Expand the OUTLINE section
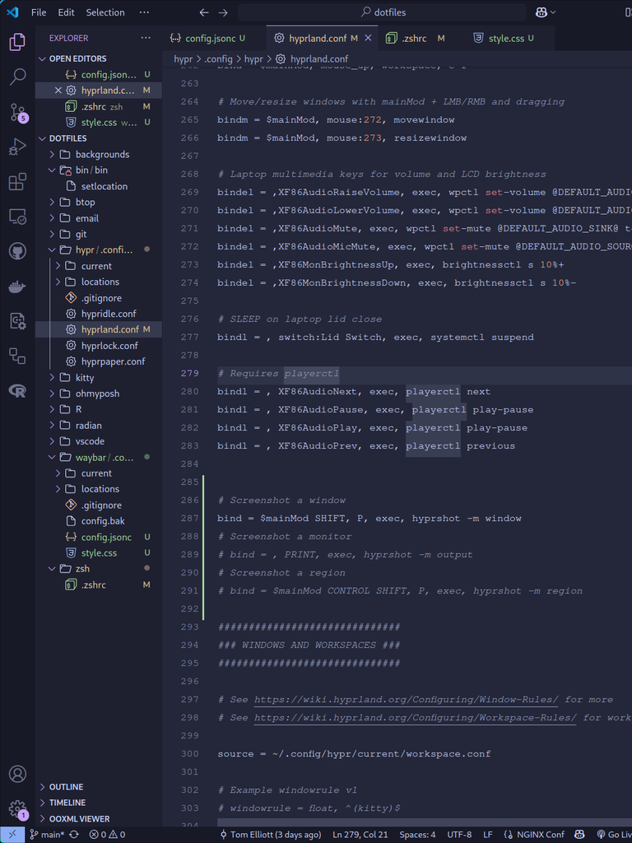This screenshot has height=843, width=632. [66, 787]
